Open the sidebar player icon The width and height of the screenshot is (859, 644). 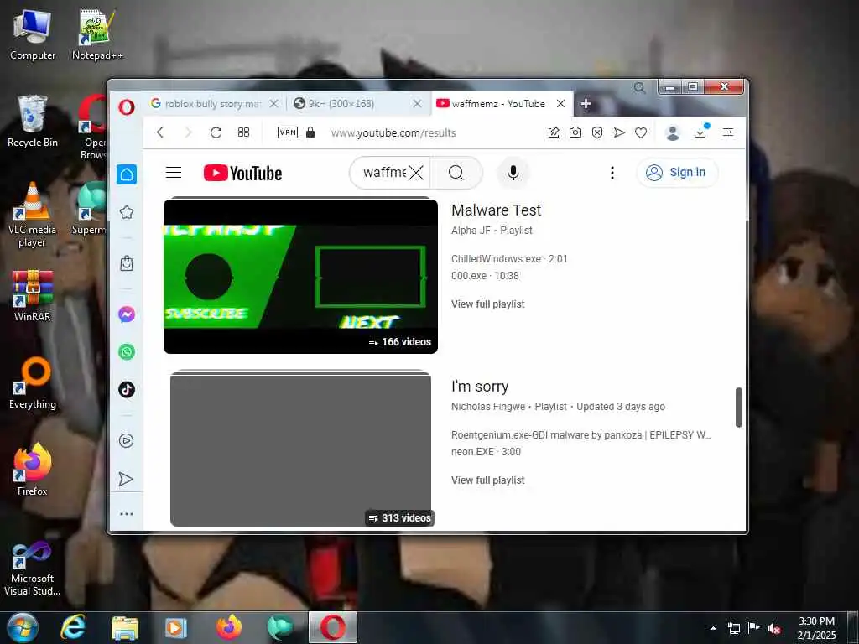(x=127, y=441)
